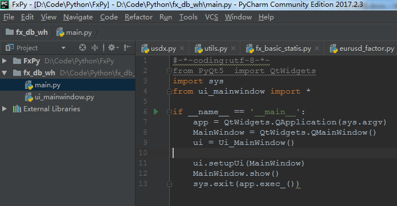
Task: Expand the FxPy project folder
Action: (x=5, y=61)
